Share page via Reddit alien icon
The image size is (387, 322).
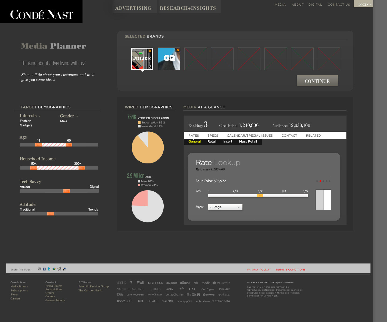[x=59, y=269]
